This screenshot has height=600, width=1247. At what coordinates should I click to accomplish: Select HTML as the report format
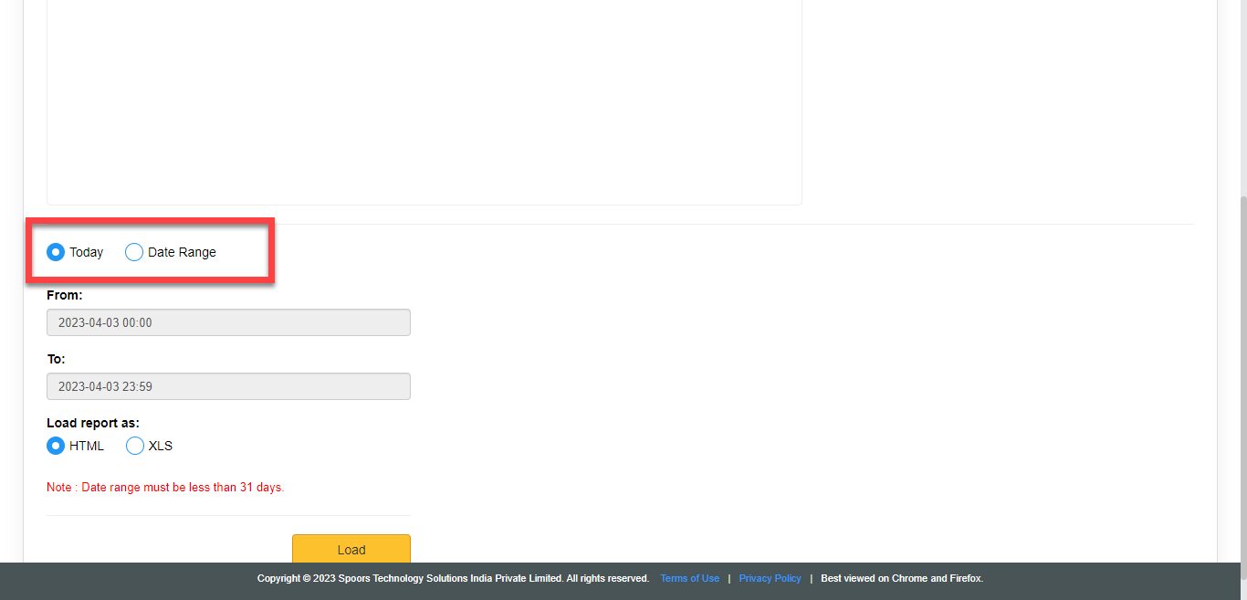(x=56, y=446)
